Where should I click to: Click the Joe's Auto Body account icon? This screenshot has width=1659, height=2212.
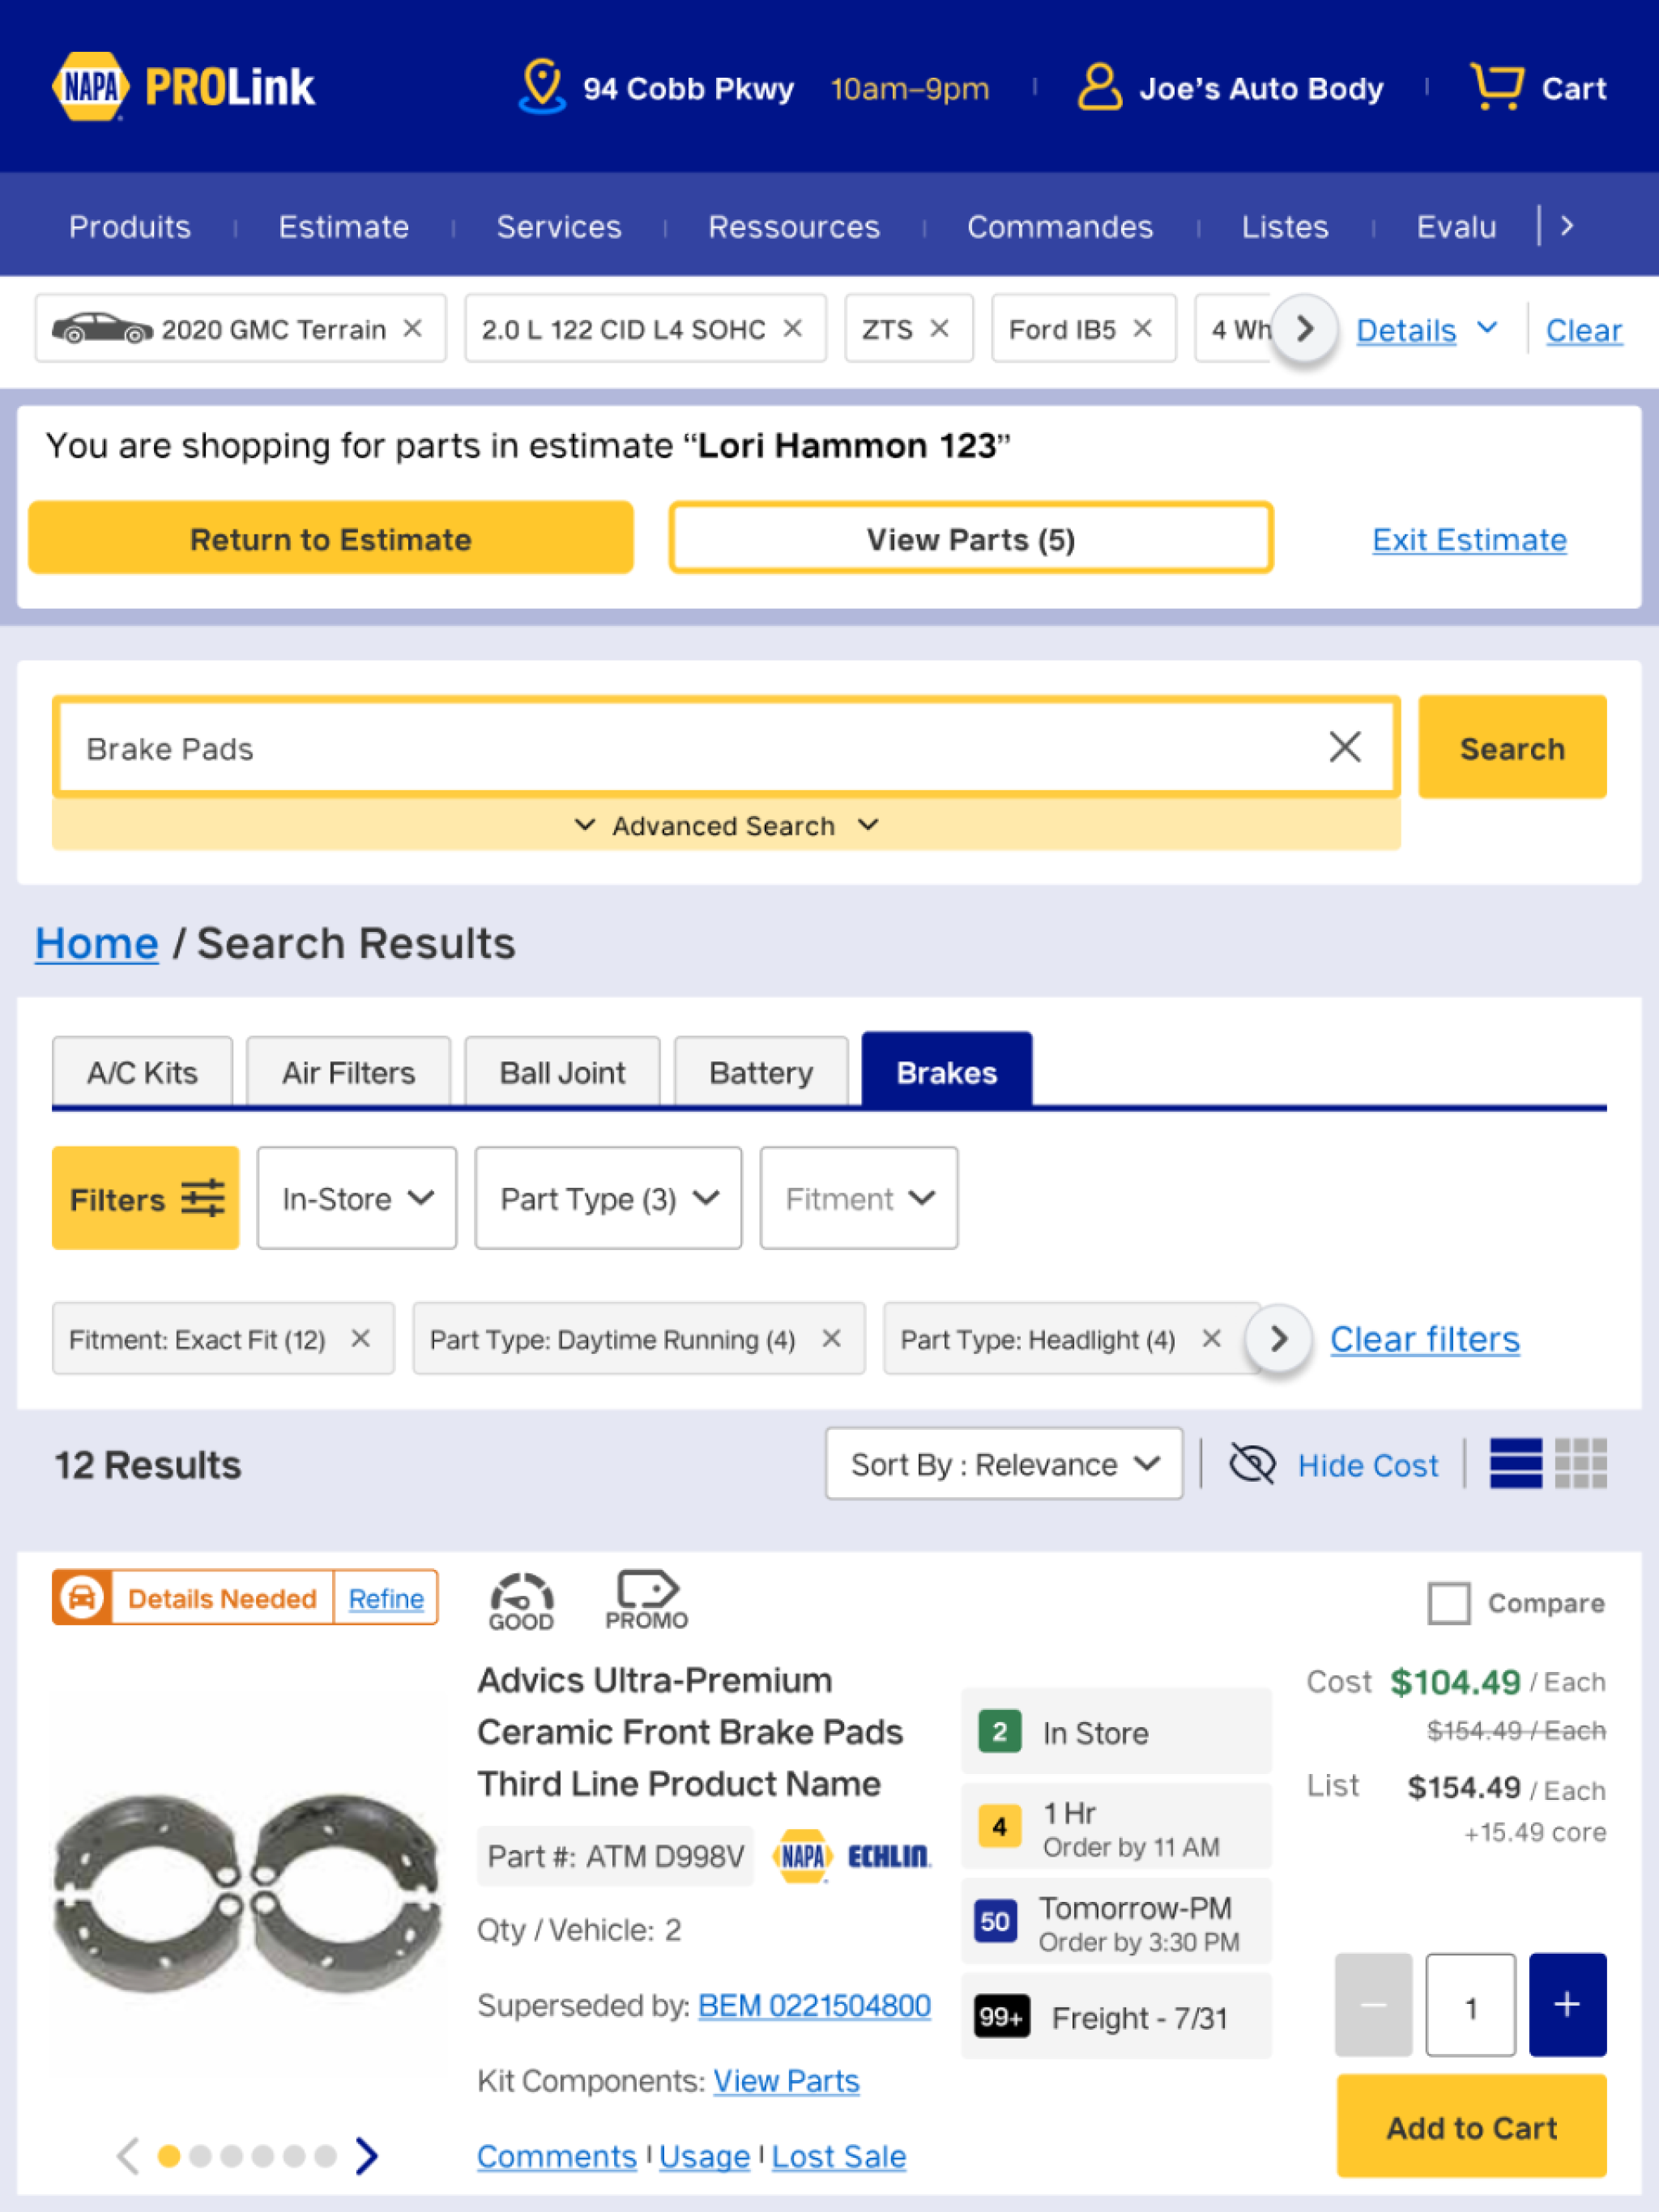click(1098, 87)
